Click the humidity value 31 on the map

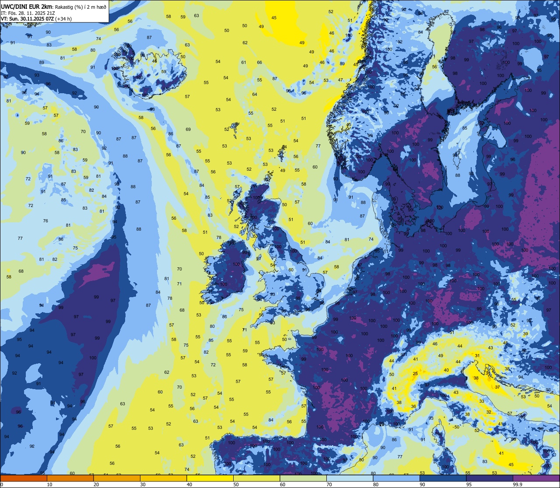click(x=477, y=356)
